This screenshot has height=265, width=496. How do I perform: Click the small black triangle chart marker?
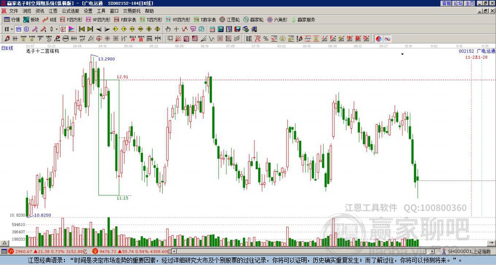tap(403, 54)
